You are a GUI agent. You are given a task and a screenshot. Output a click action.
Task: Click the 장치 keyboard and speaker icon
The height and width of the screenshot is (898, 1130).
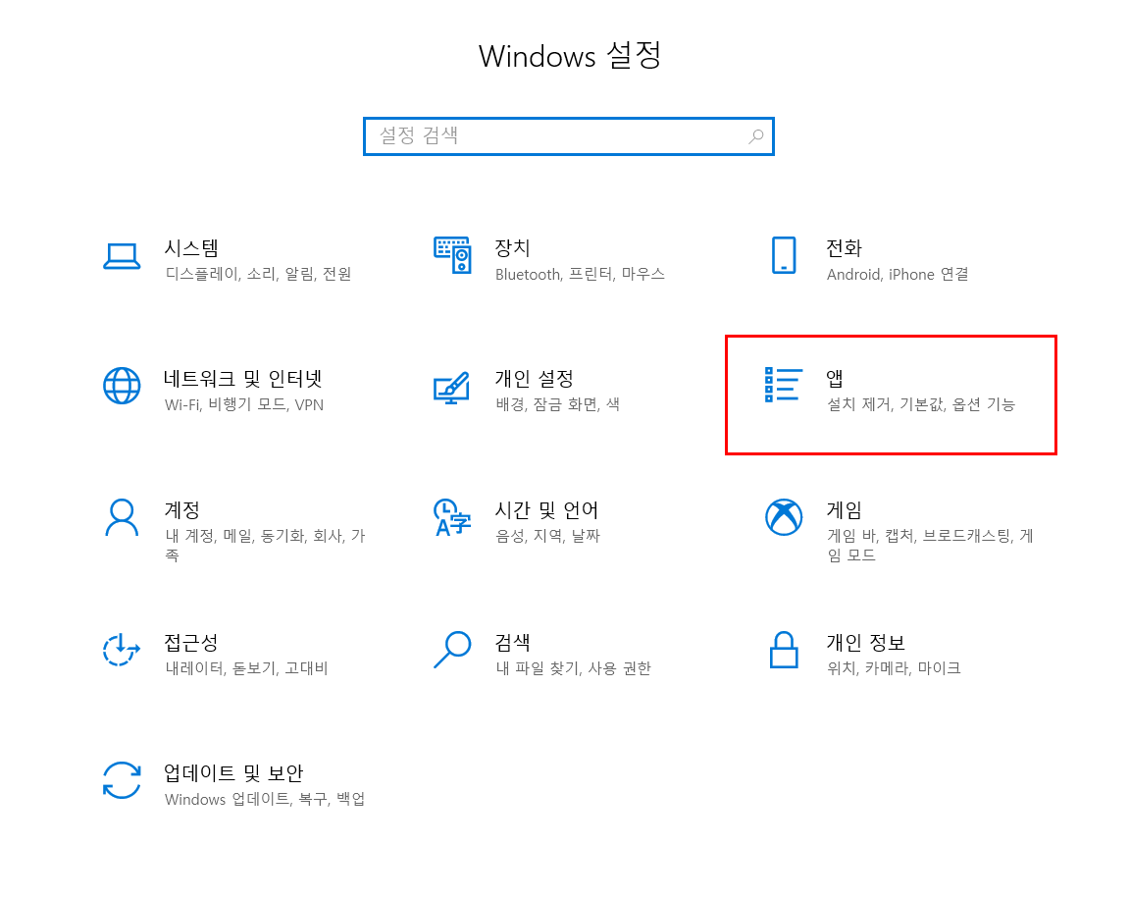(452, 254)
